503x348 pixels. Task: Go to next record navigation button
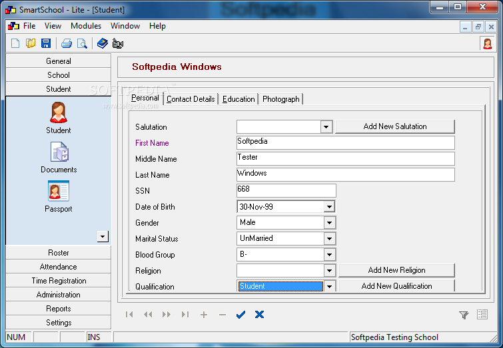pyautogui.click(x=167, y=314)
